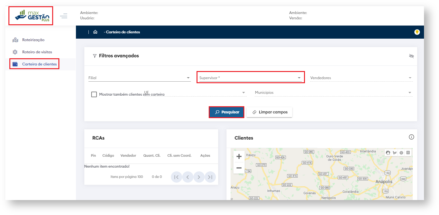439x215 pixels.
Task: Zoom out on the map
Action: point(239,168)
